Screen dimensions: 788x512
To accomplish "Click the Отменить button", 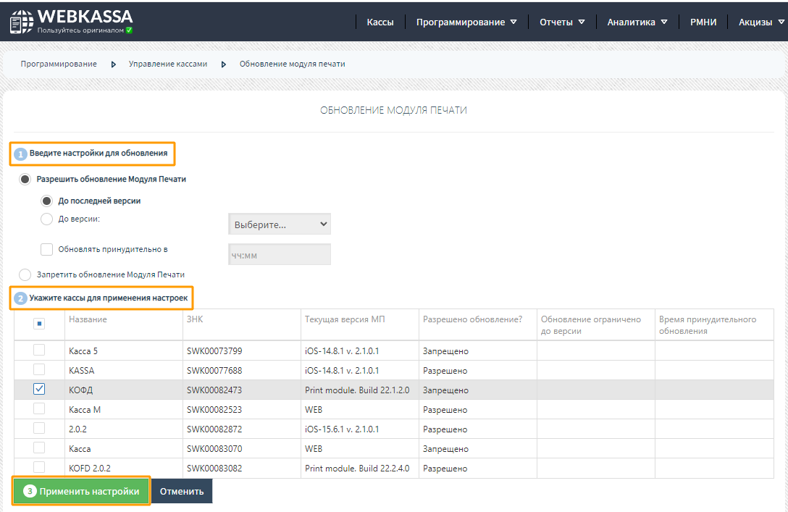I will (181, 491).
